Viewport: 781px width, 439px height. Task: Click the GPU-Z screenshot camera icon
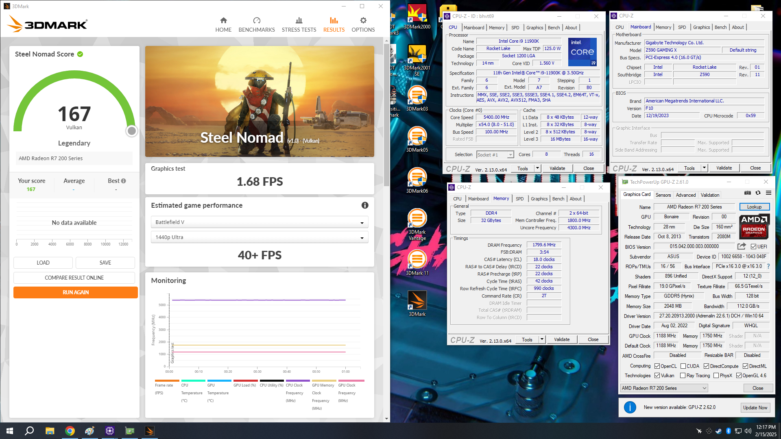(748, 193)
